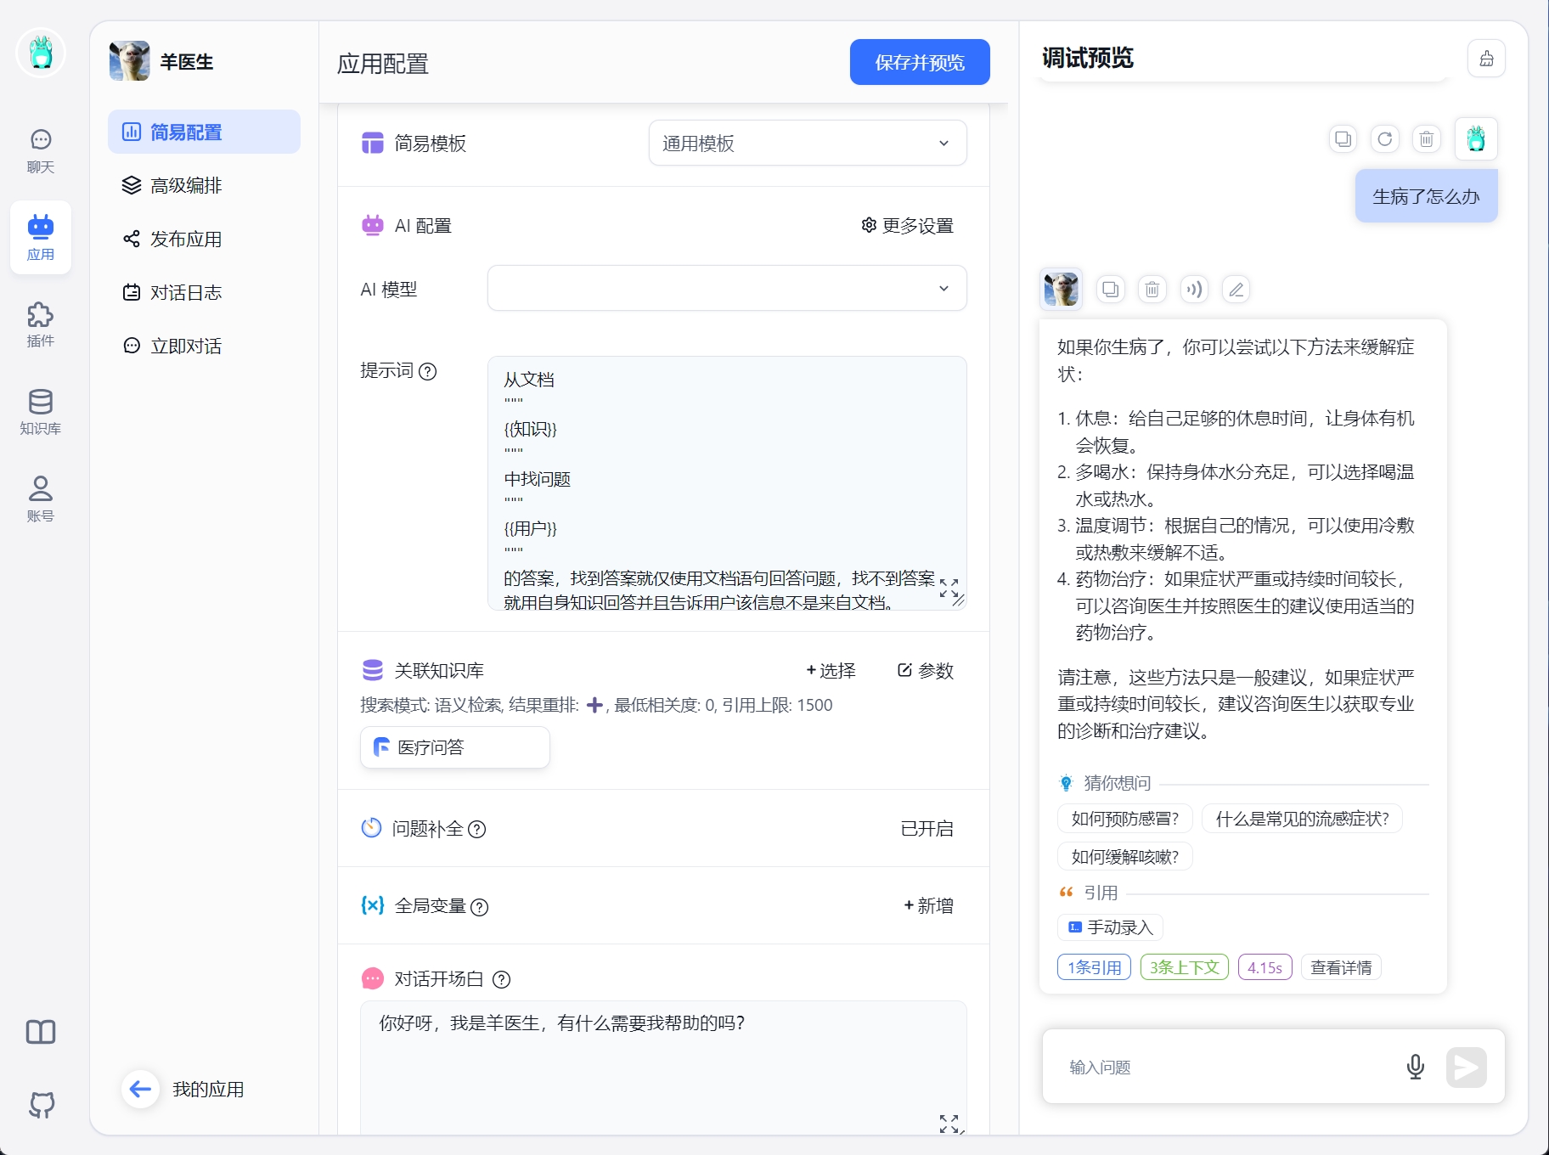
Task: Copy the user message 生病了怎么办
Action: [1343, 138]
